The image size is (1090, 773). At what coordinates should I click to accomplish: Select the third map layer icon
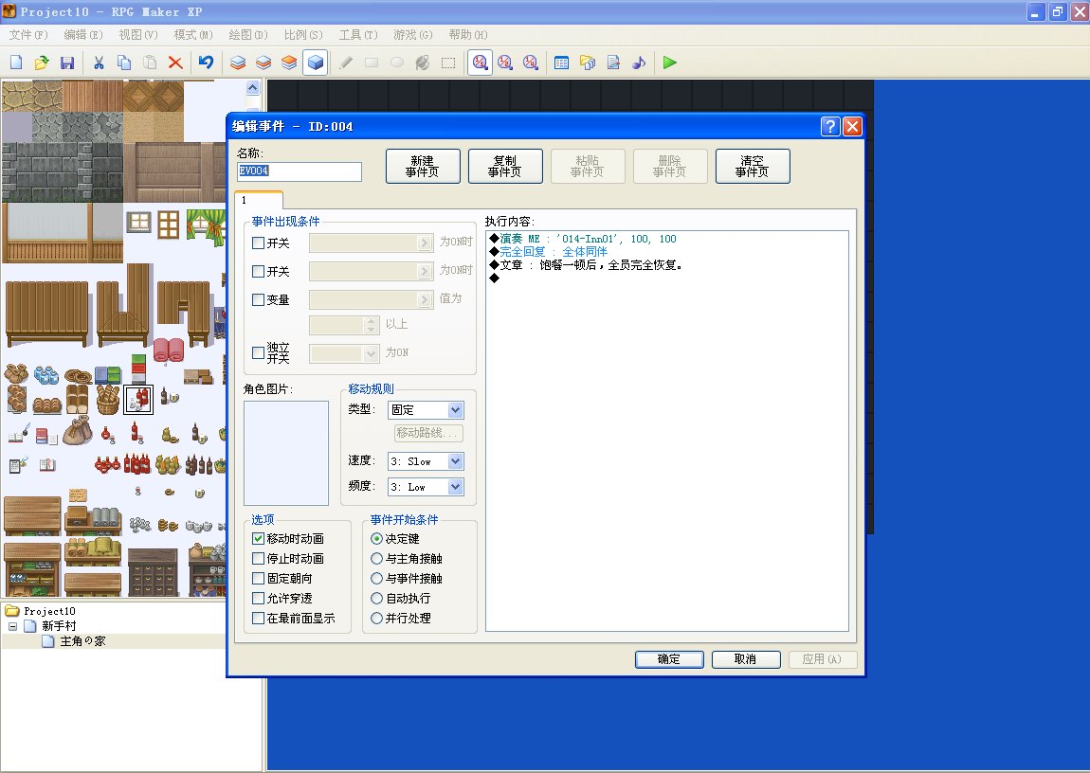pyautogui.click(x=289, y=63)
